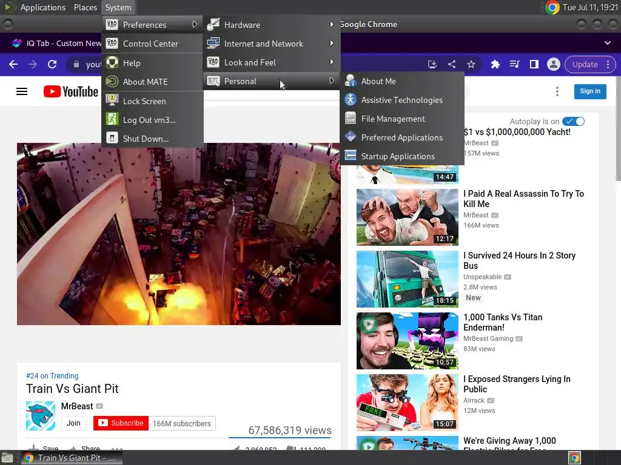Open Preferred Applications settings
Viewport: 621px width, 465px height.
point(402,137)
